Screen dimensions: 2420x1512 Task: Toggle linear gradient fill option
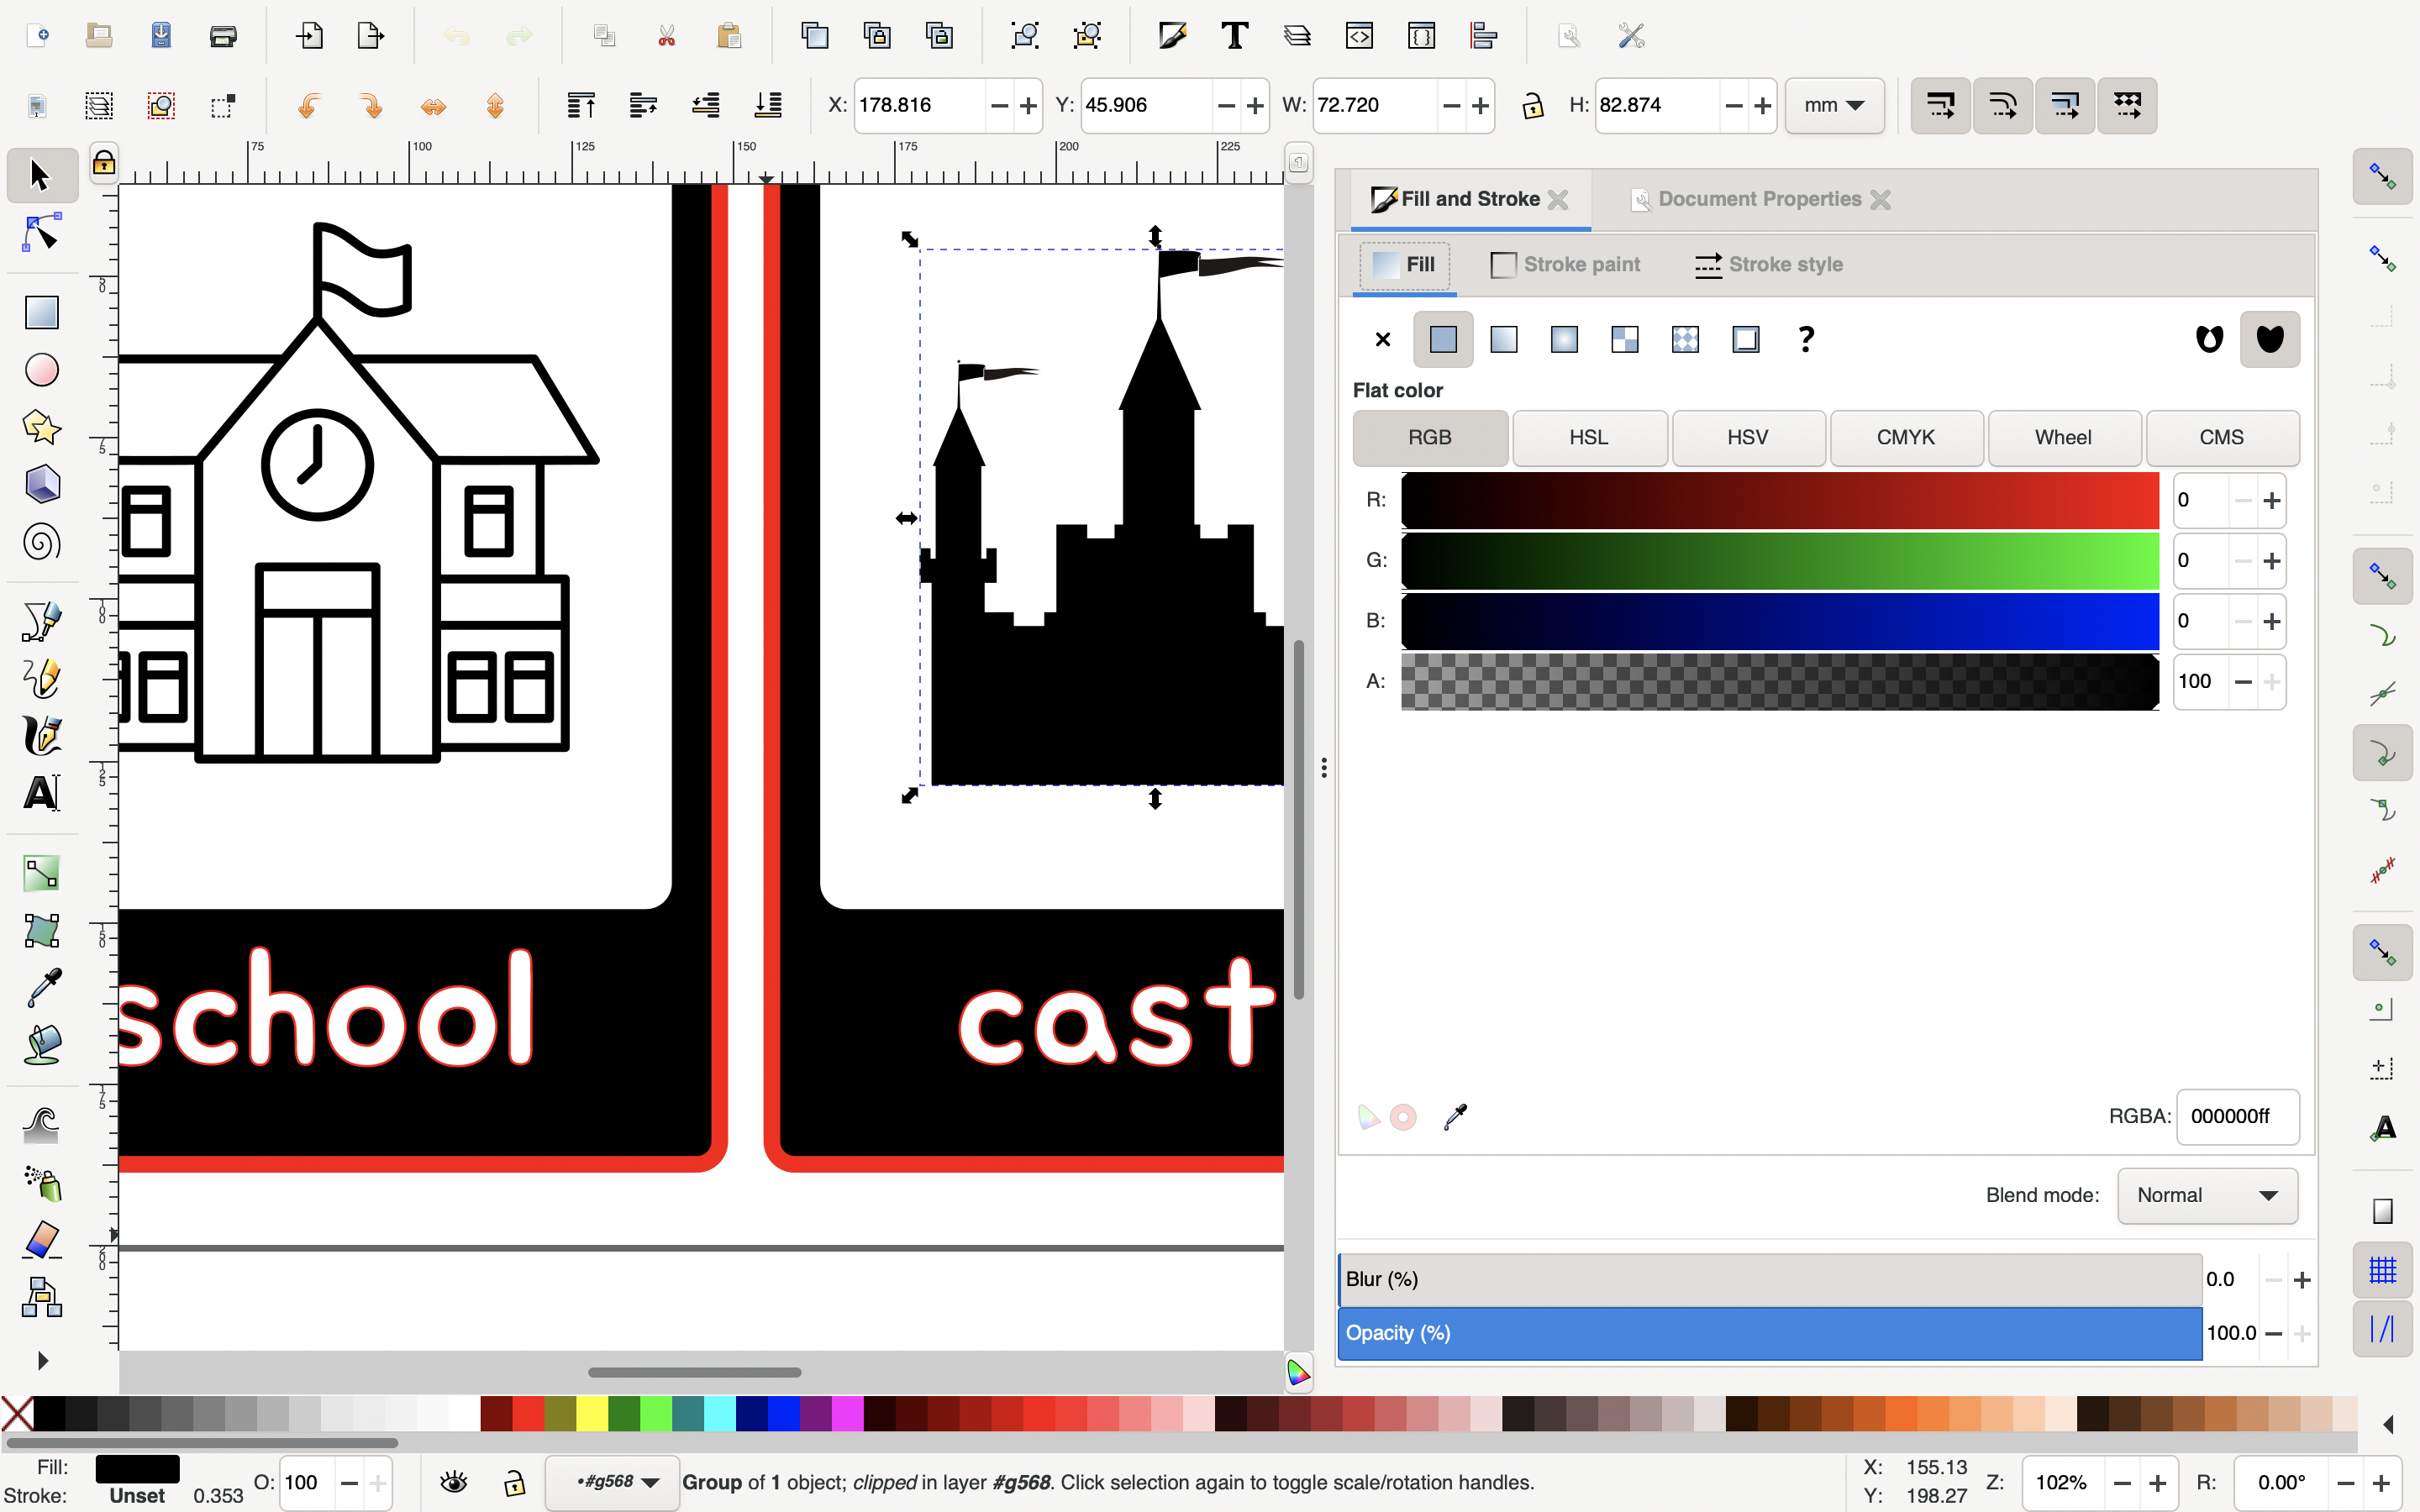pos(1502,338)
